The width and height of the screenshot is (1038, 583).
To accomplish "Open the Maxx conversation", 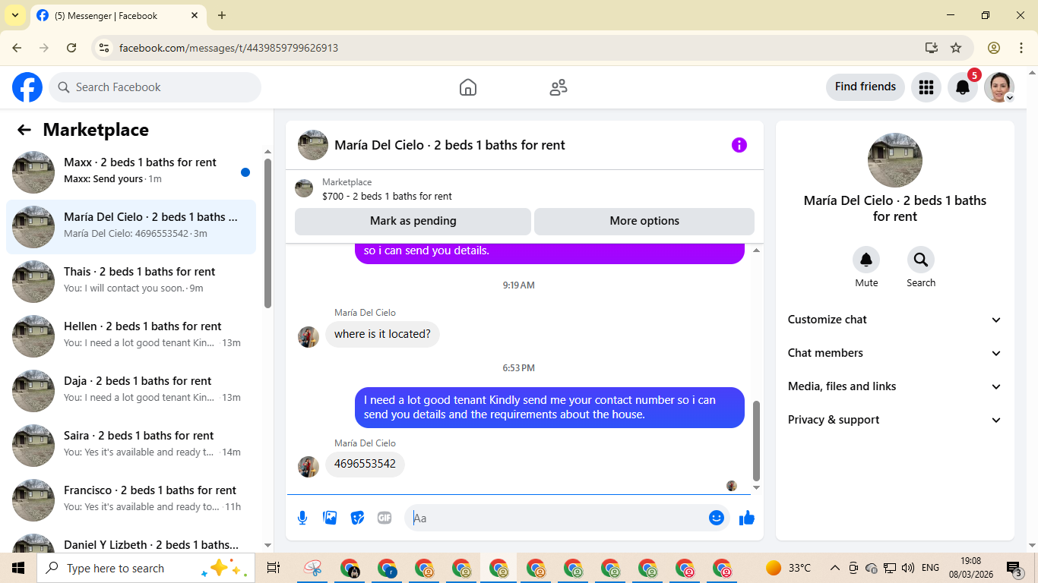I will 131,172.
